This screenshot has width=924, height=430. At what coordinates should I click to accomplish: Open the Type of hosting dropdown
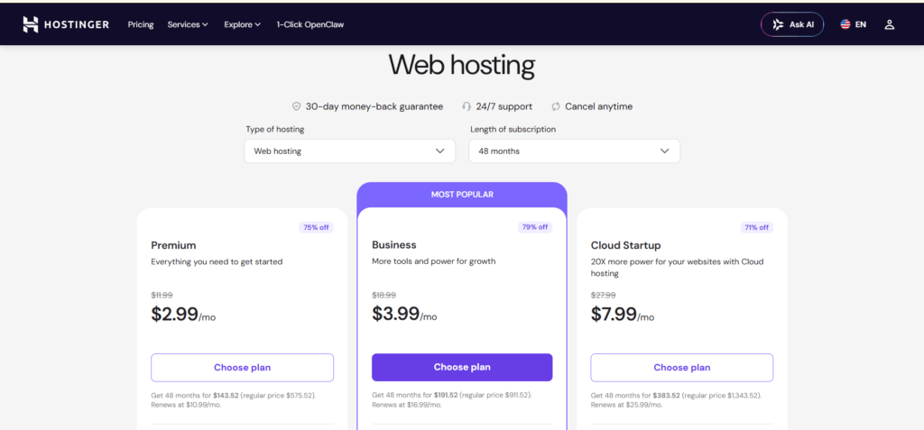point(349,151)
